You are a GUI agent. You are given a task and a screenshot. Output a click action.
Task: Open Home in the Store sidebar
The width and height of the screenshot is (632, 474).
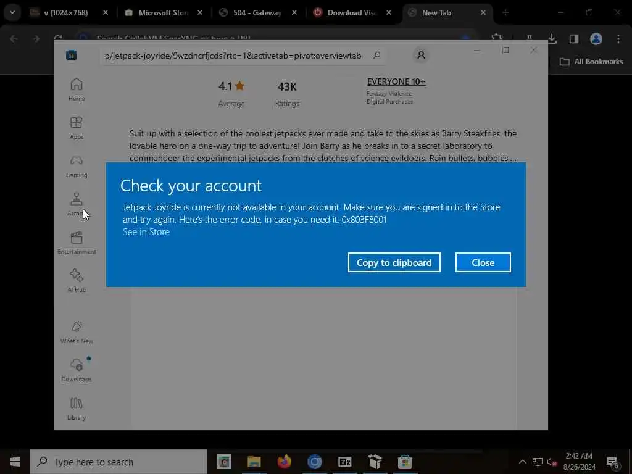77,89
